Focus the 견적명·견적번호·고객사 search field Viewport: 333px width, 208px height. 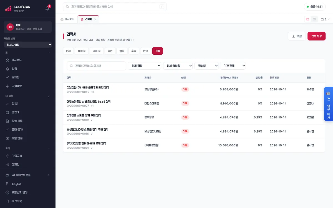[96, 66]
